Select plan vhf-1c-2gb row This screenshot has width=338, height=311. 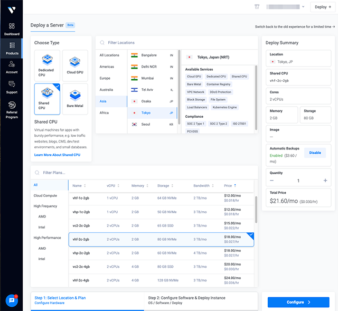161,199
